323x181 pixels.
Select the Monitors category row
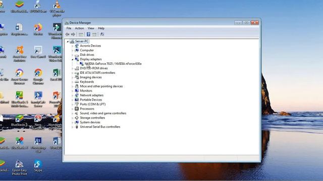(86, 90)
